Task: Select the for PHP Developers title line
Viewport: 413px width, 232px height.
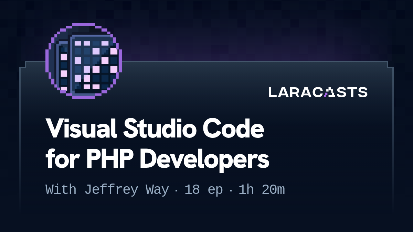Action: (157, 159)
